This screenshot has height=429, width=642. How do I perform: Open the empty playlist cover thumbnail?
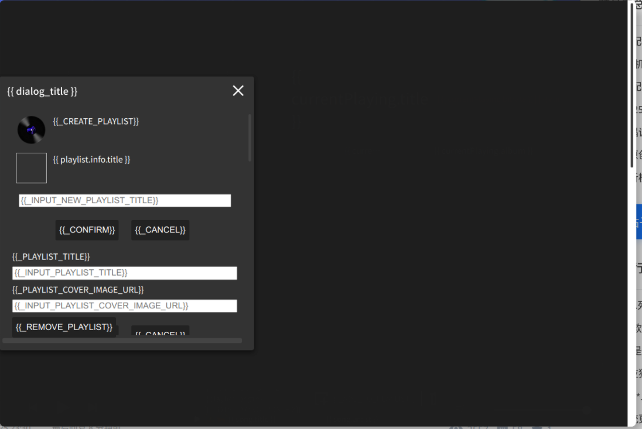[x=32, y=168]
